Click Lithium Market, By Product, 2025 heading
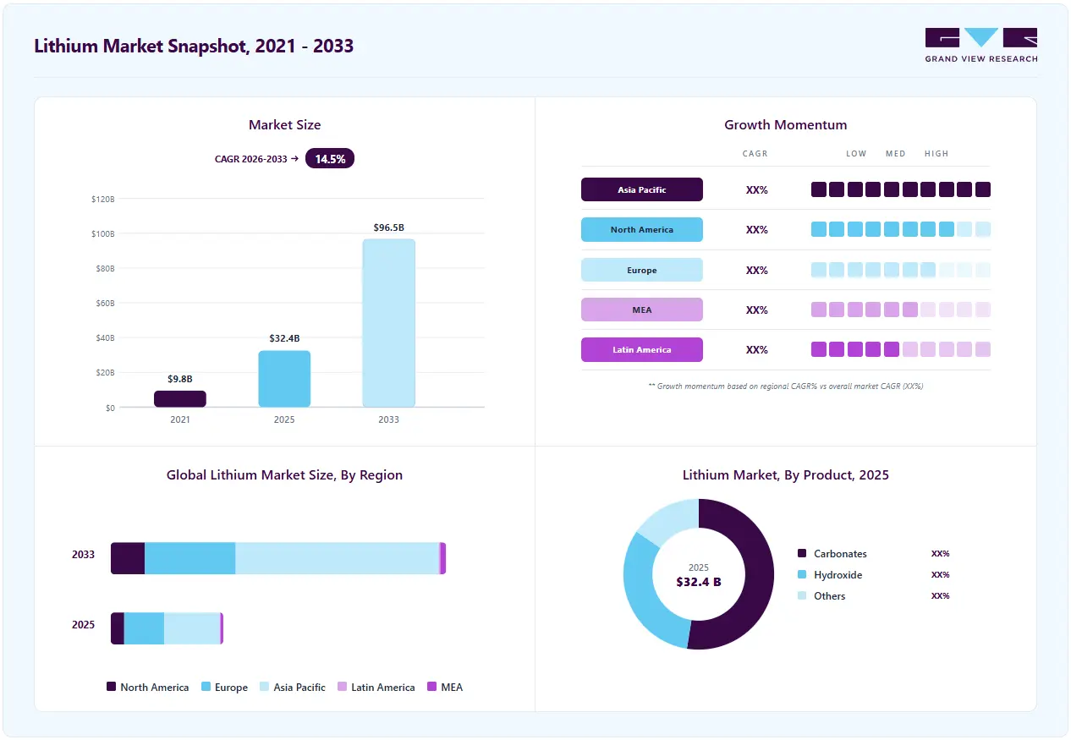This screenshot has height=740, width=1071. pos(786,475)
